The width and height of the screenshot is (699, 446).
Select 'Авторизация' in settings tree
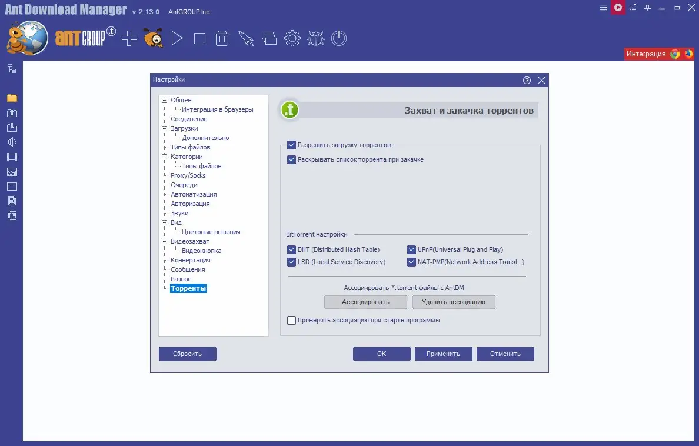191,204
